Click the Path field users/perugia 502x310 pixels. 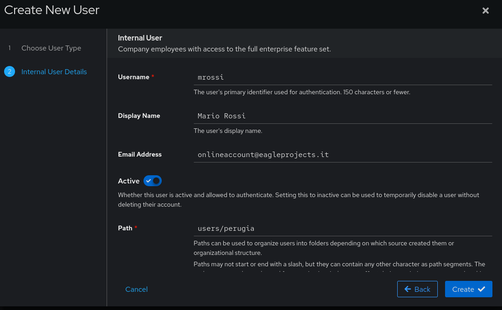click(343, 229)
